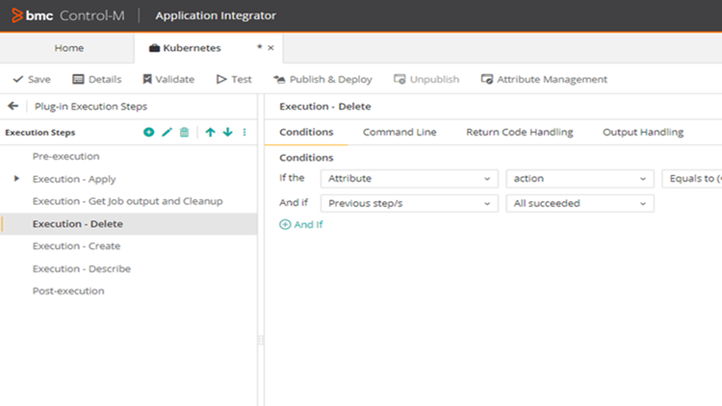Viewport: 722px width, 406px height.
Task: Close the Kubernetes tab
Action: pyautogui.click(x=271, y=48)
